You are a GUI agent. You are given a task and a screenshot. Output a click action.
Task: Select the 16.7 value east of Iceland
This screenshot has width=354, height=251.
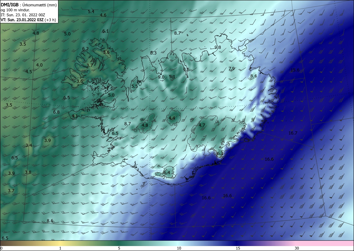(x=293, y=133)
